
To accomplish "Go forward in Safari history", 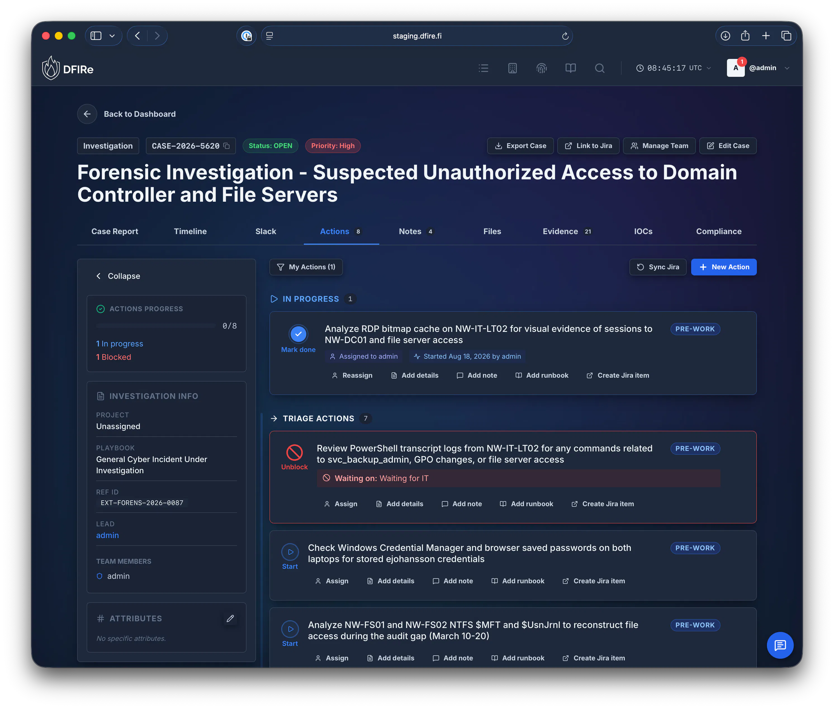I will pos(157,36).
